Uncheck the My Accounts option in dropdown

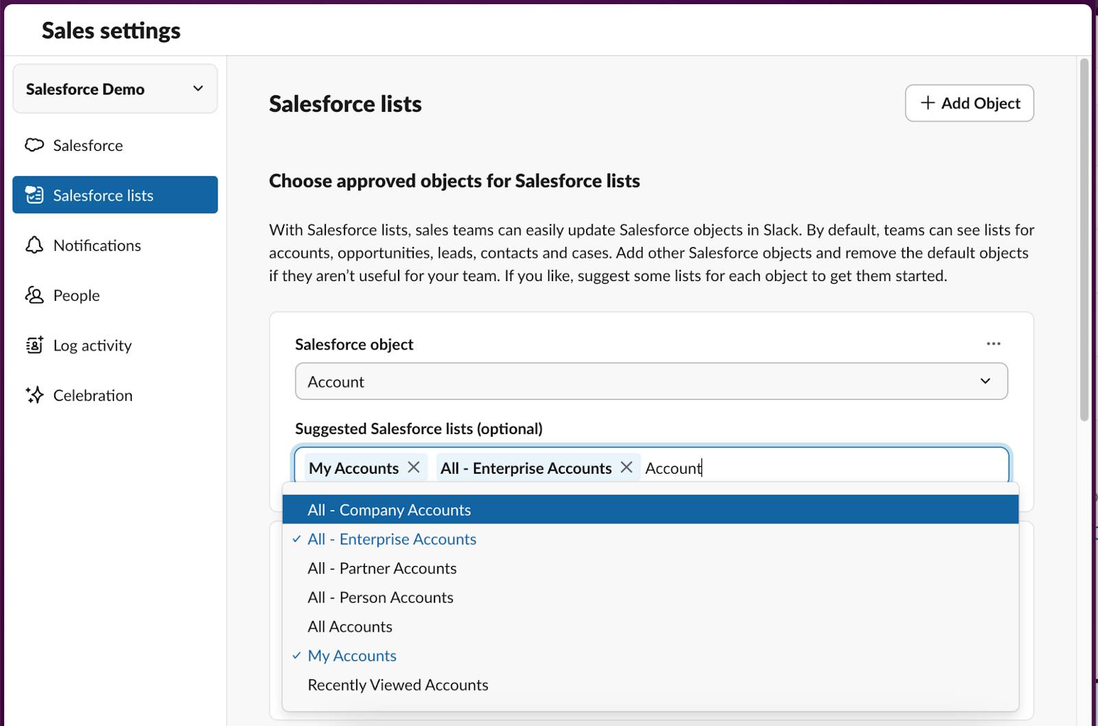651,655
